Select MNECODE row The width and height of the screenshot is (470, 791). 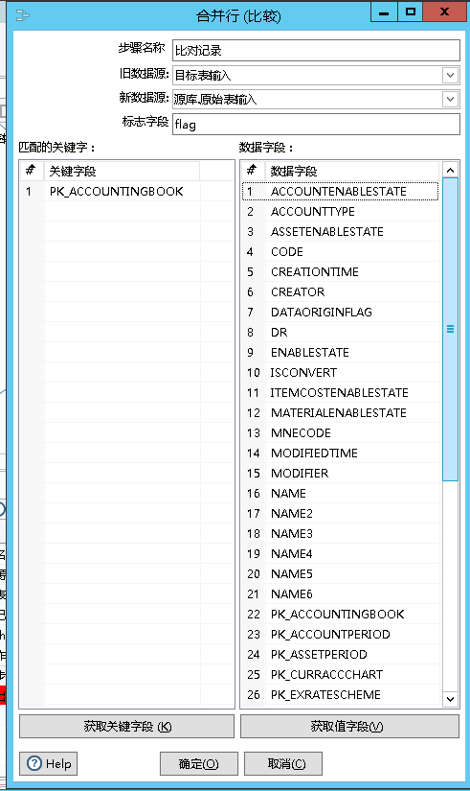pos(340,433)
